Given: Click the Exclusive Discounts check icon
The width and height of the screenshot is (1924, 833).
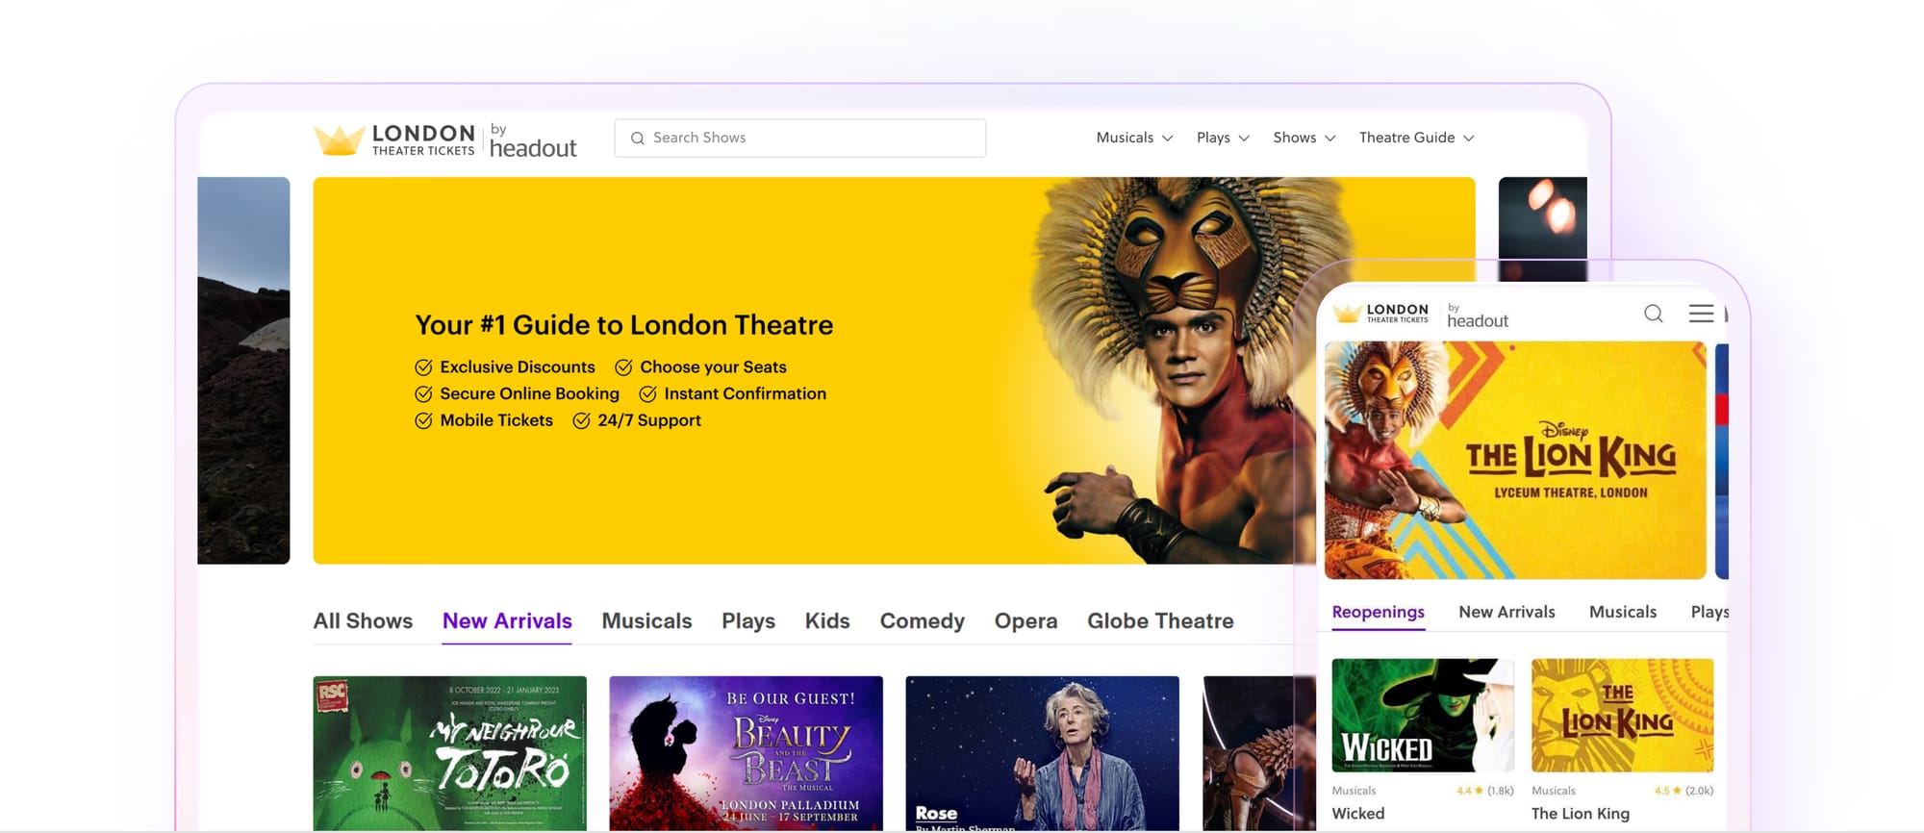Looking at the screenshot, I should tap(423, 367).
